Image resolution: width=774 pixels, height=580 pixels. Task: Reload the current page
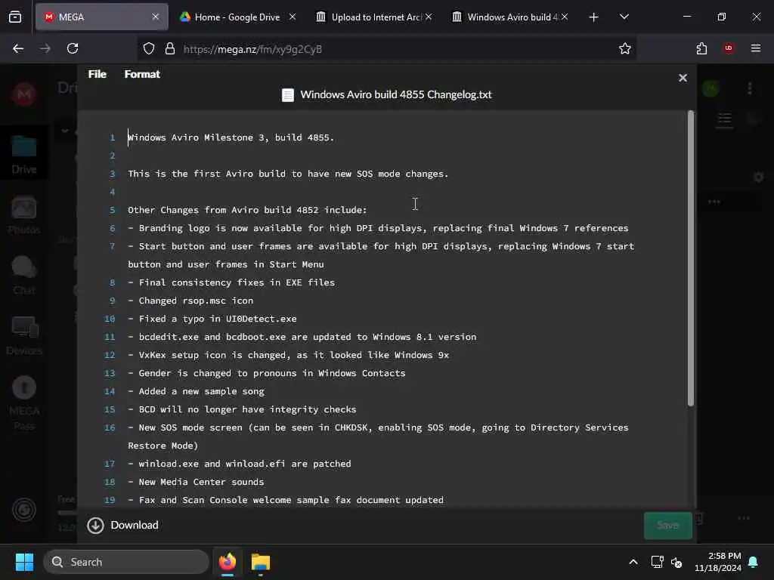73,48
